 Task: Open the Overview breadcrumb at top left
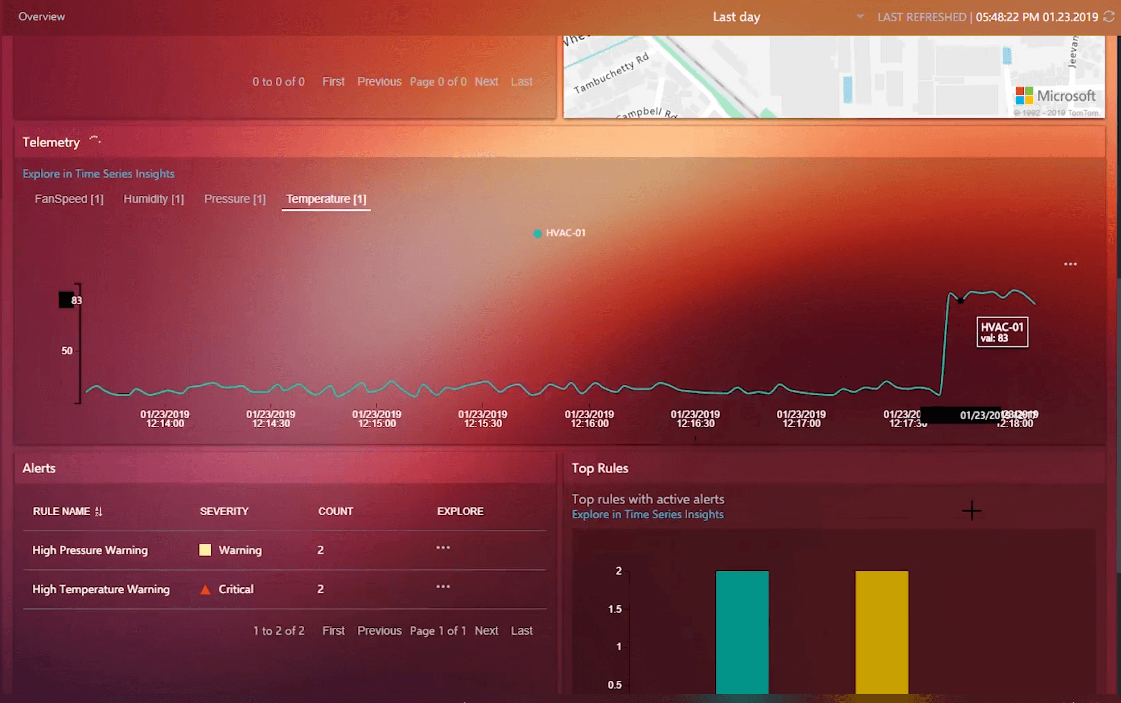(42, 17)
